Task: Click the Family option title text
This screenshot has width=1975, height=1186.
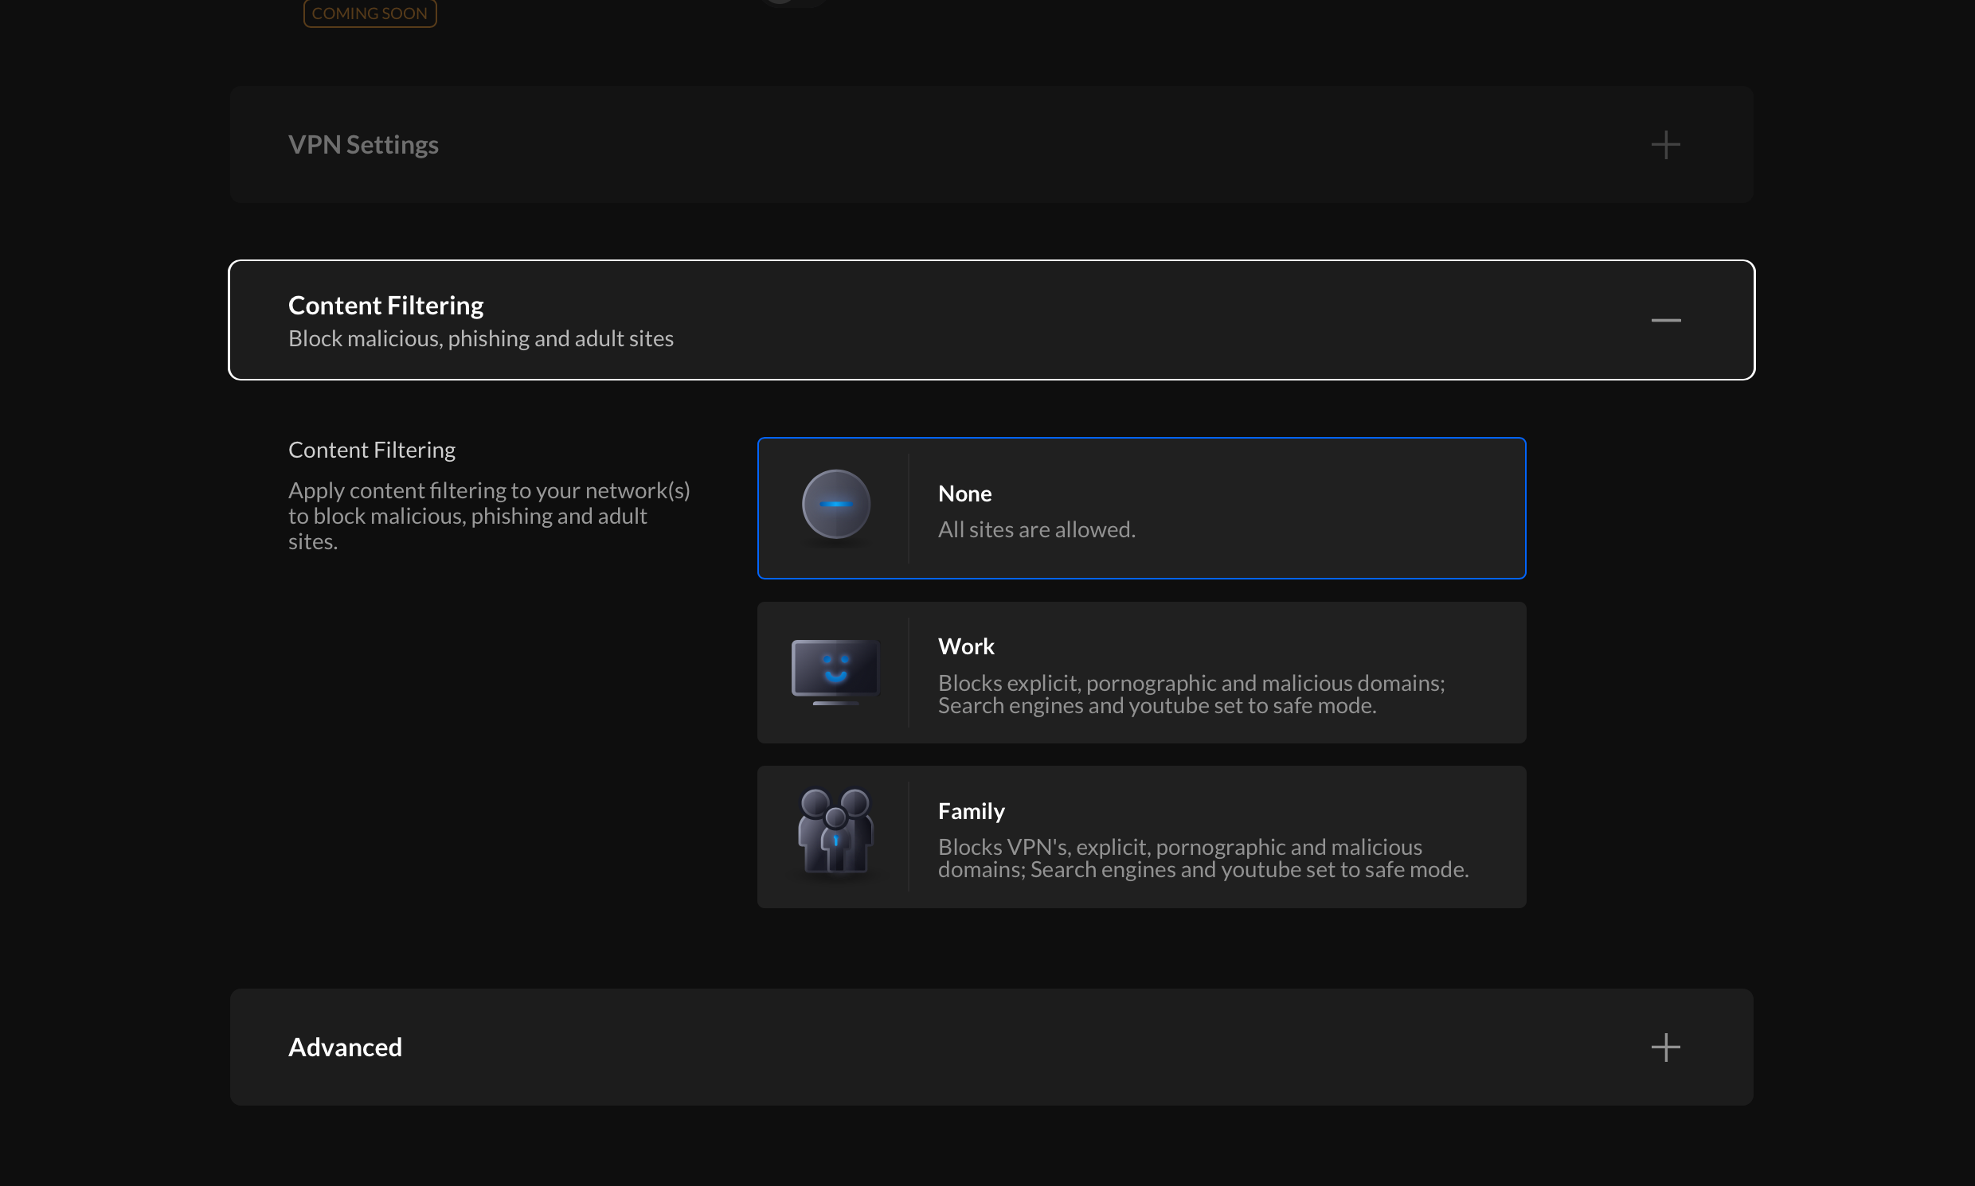Action: [x=971, y=811]
